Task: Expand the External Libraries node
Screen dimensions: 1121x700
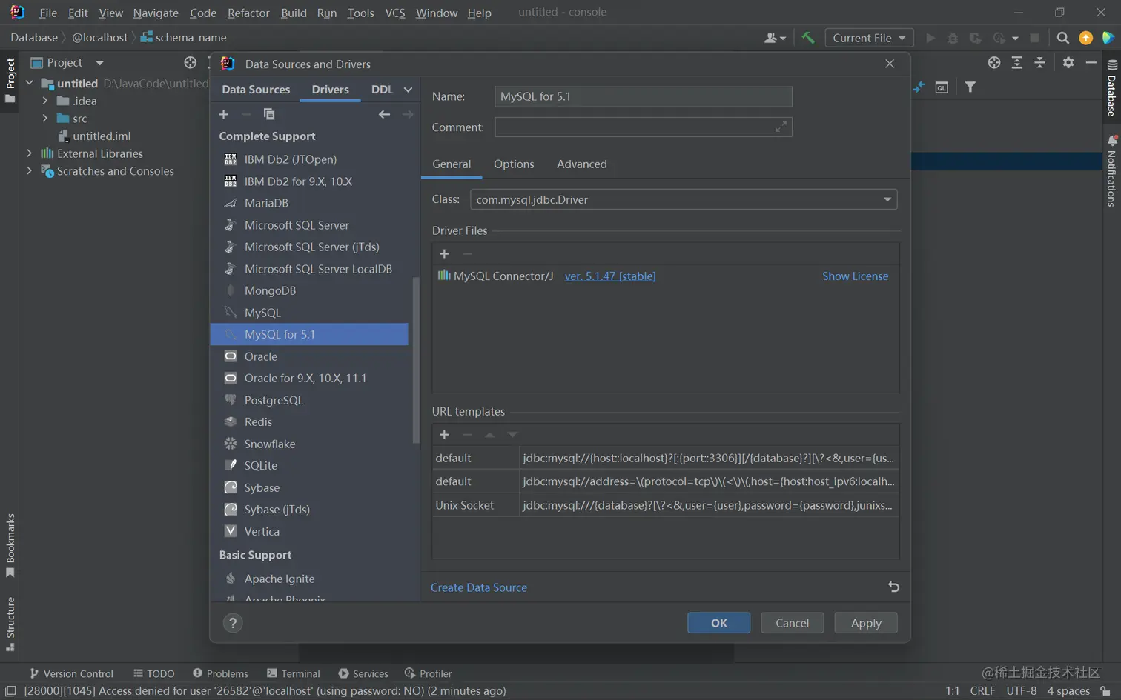Action: click(30, 153)
